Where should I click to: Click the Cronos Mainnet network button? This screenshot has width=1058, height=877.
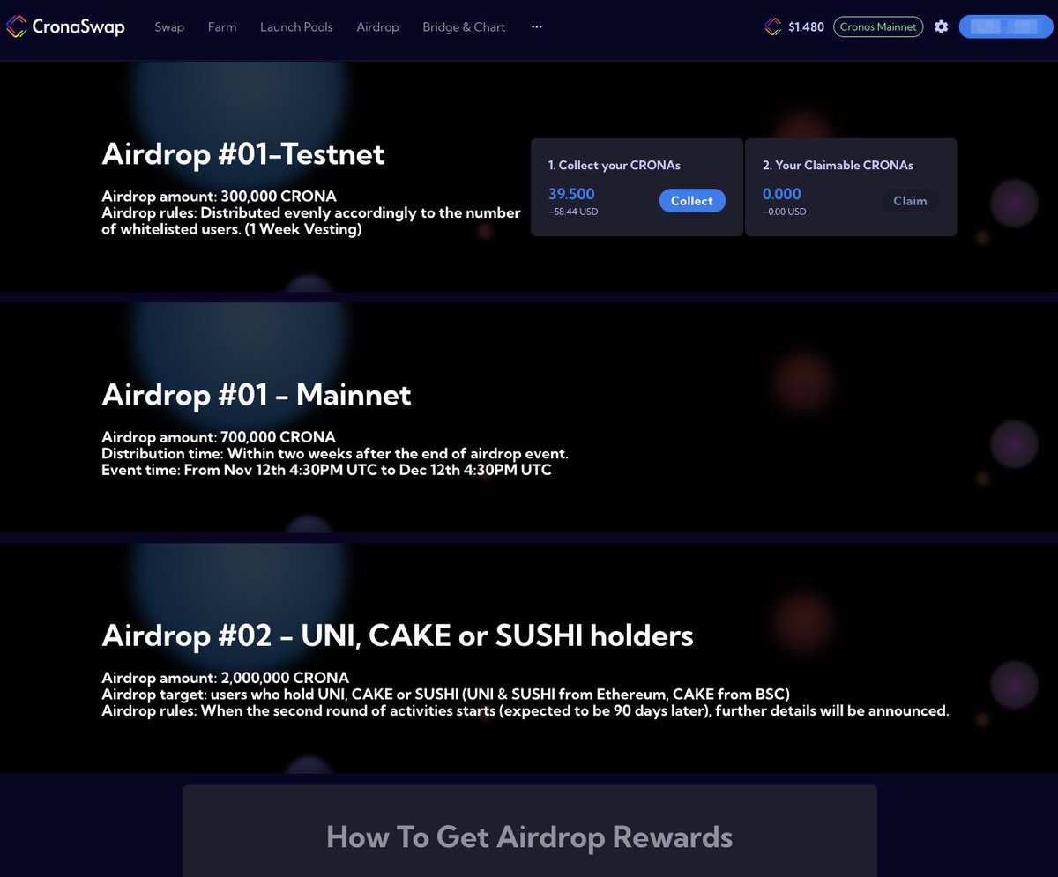pos(878,26)
